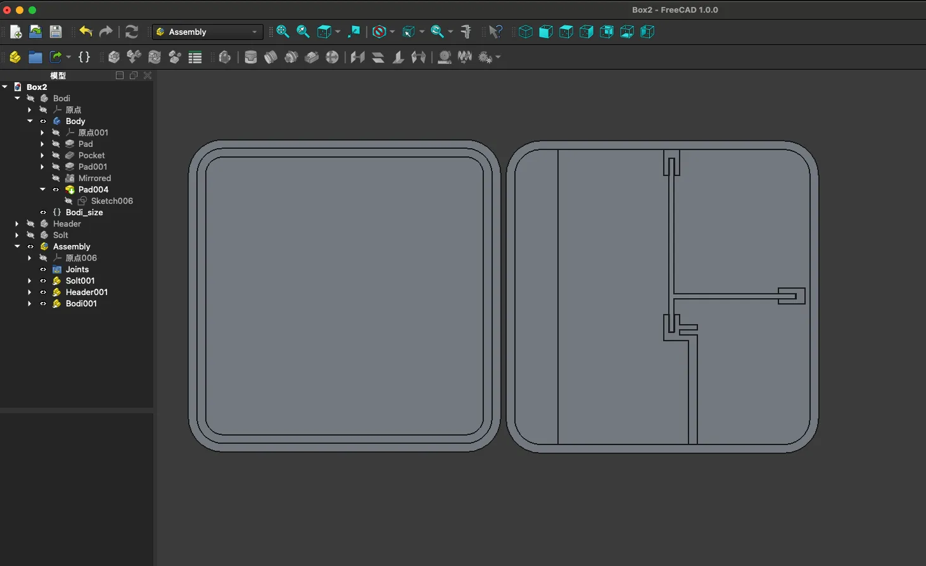Collapse the Body tree node

[30, 121]
